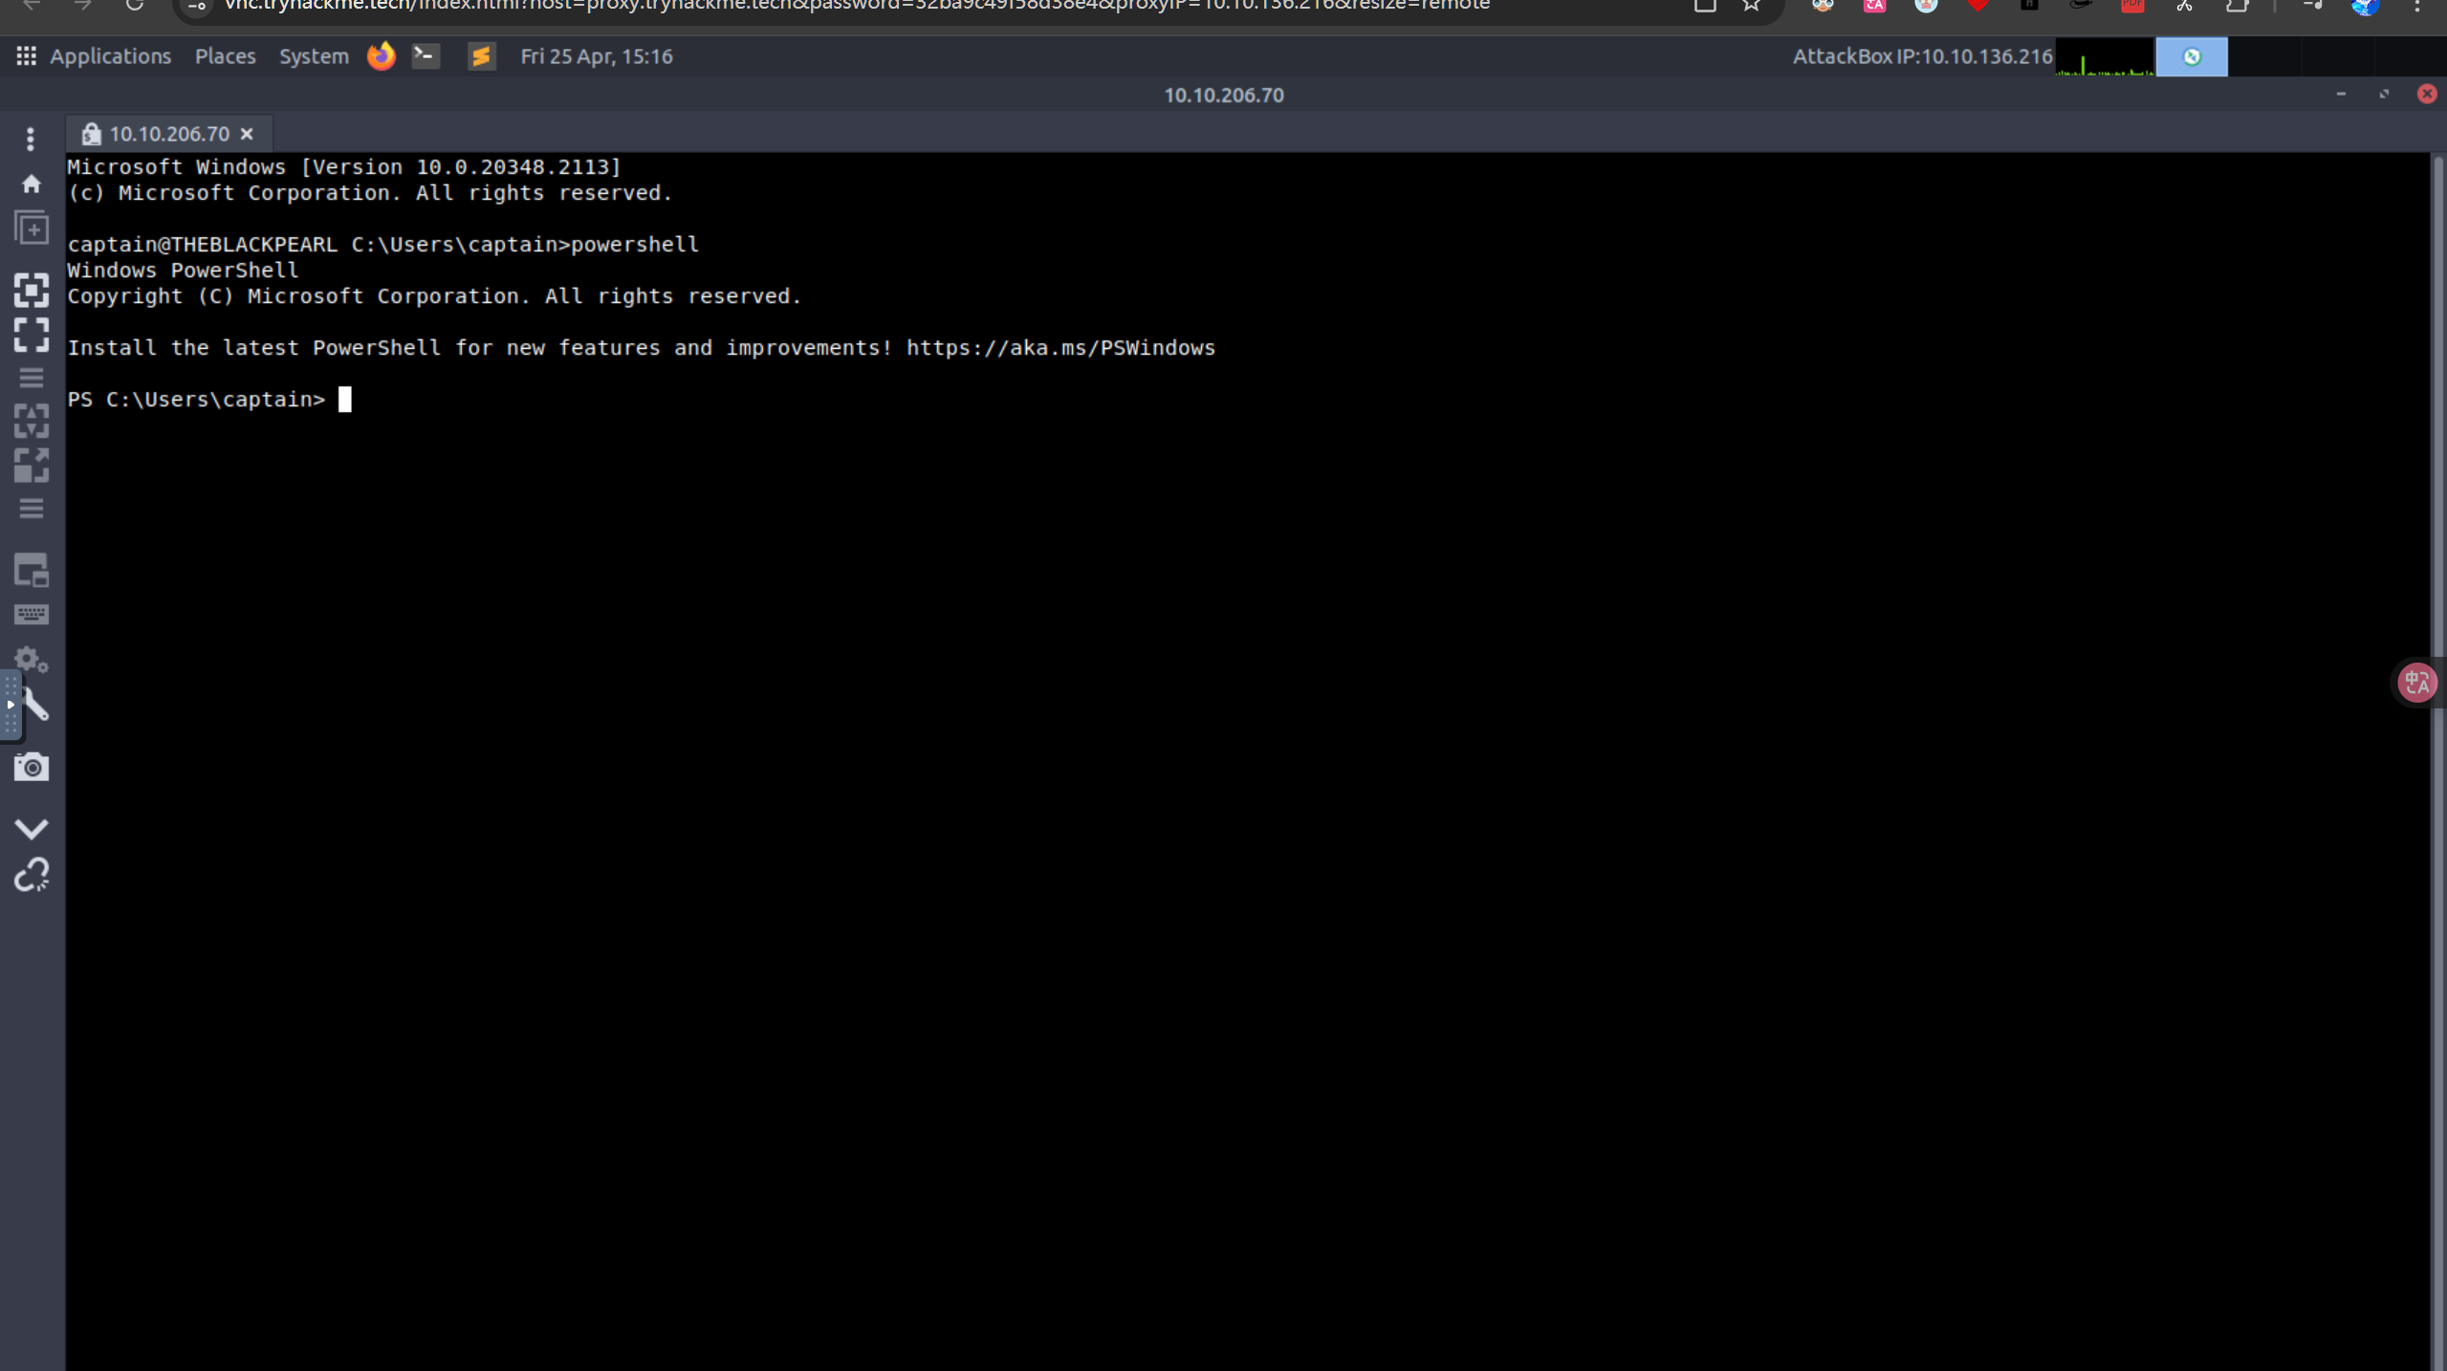Click the disconnect broken-link icon
This screenshot has height=1371, width=2447.
point(31,875)
